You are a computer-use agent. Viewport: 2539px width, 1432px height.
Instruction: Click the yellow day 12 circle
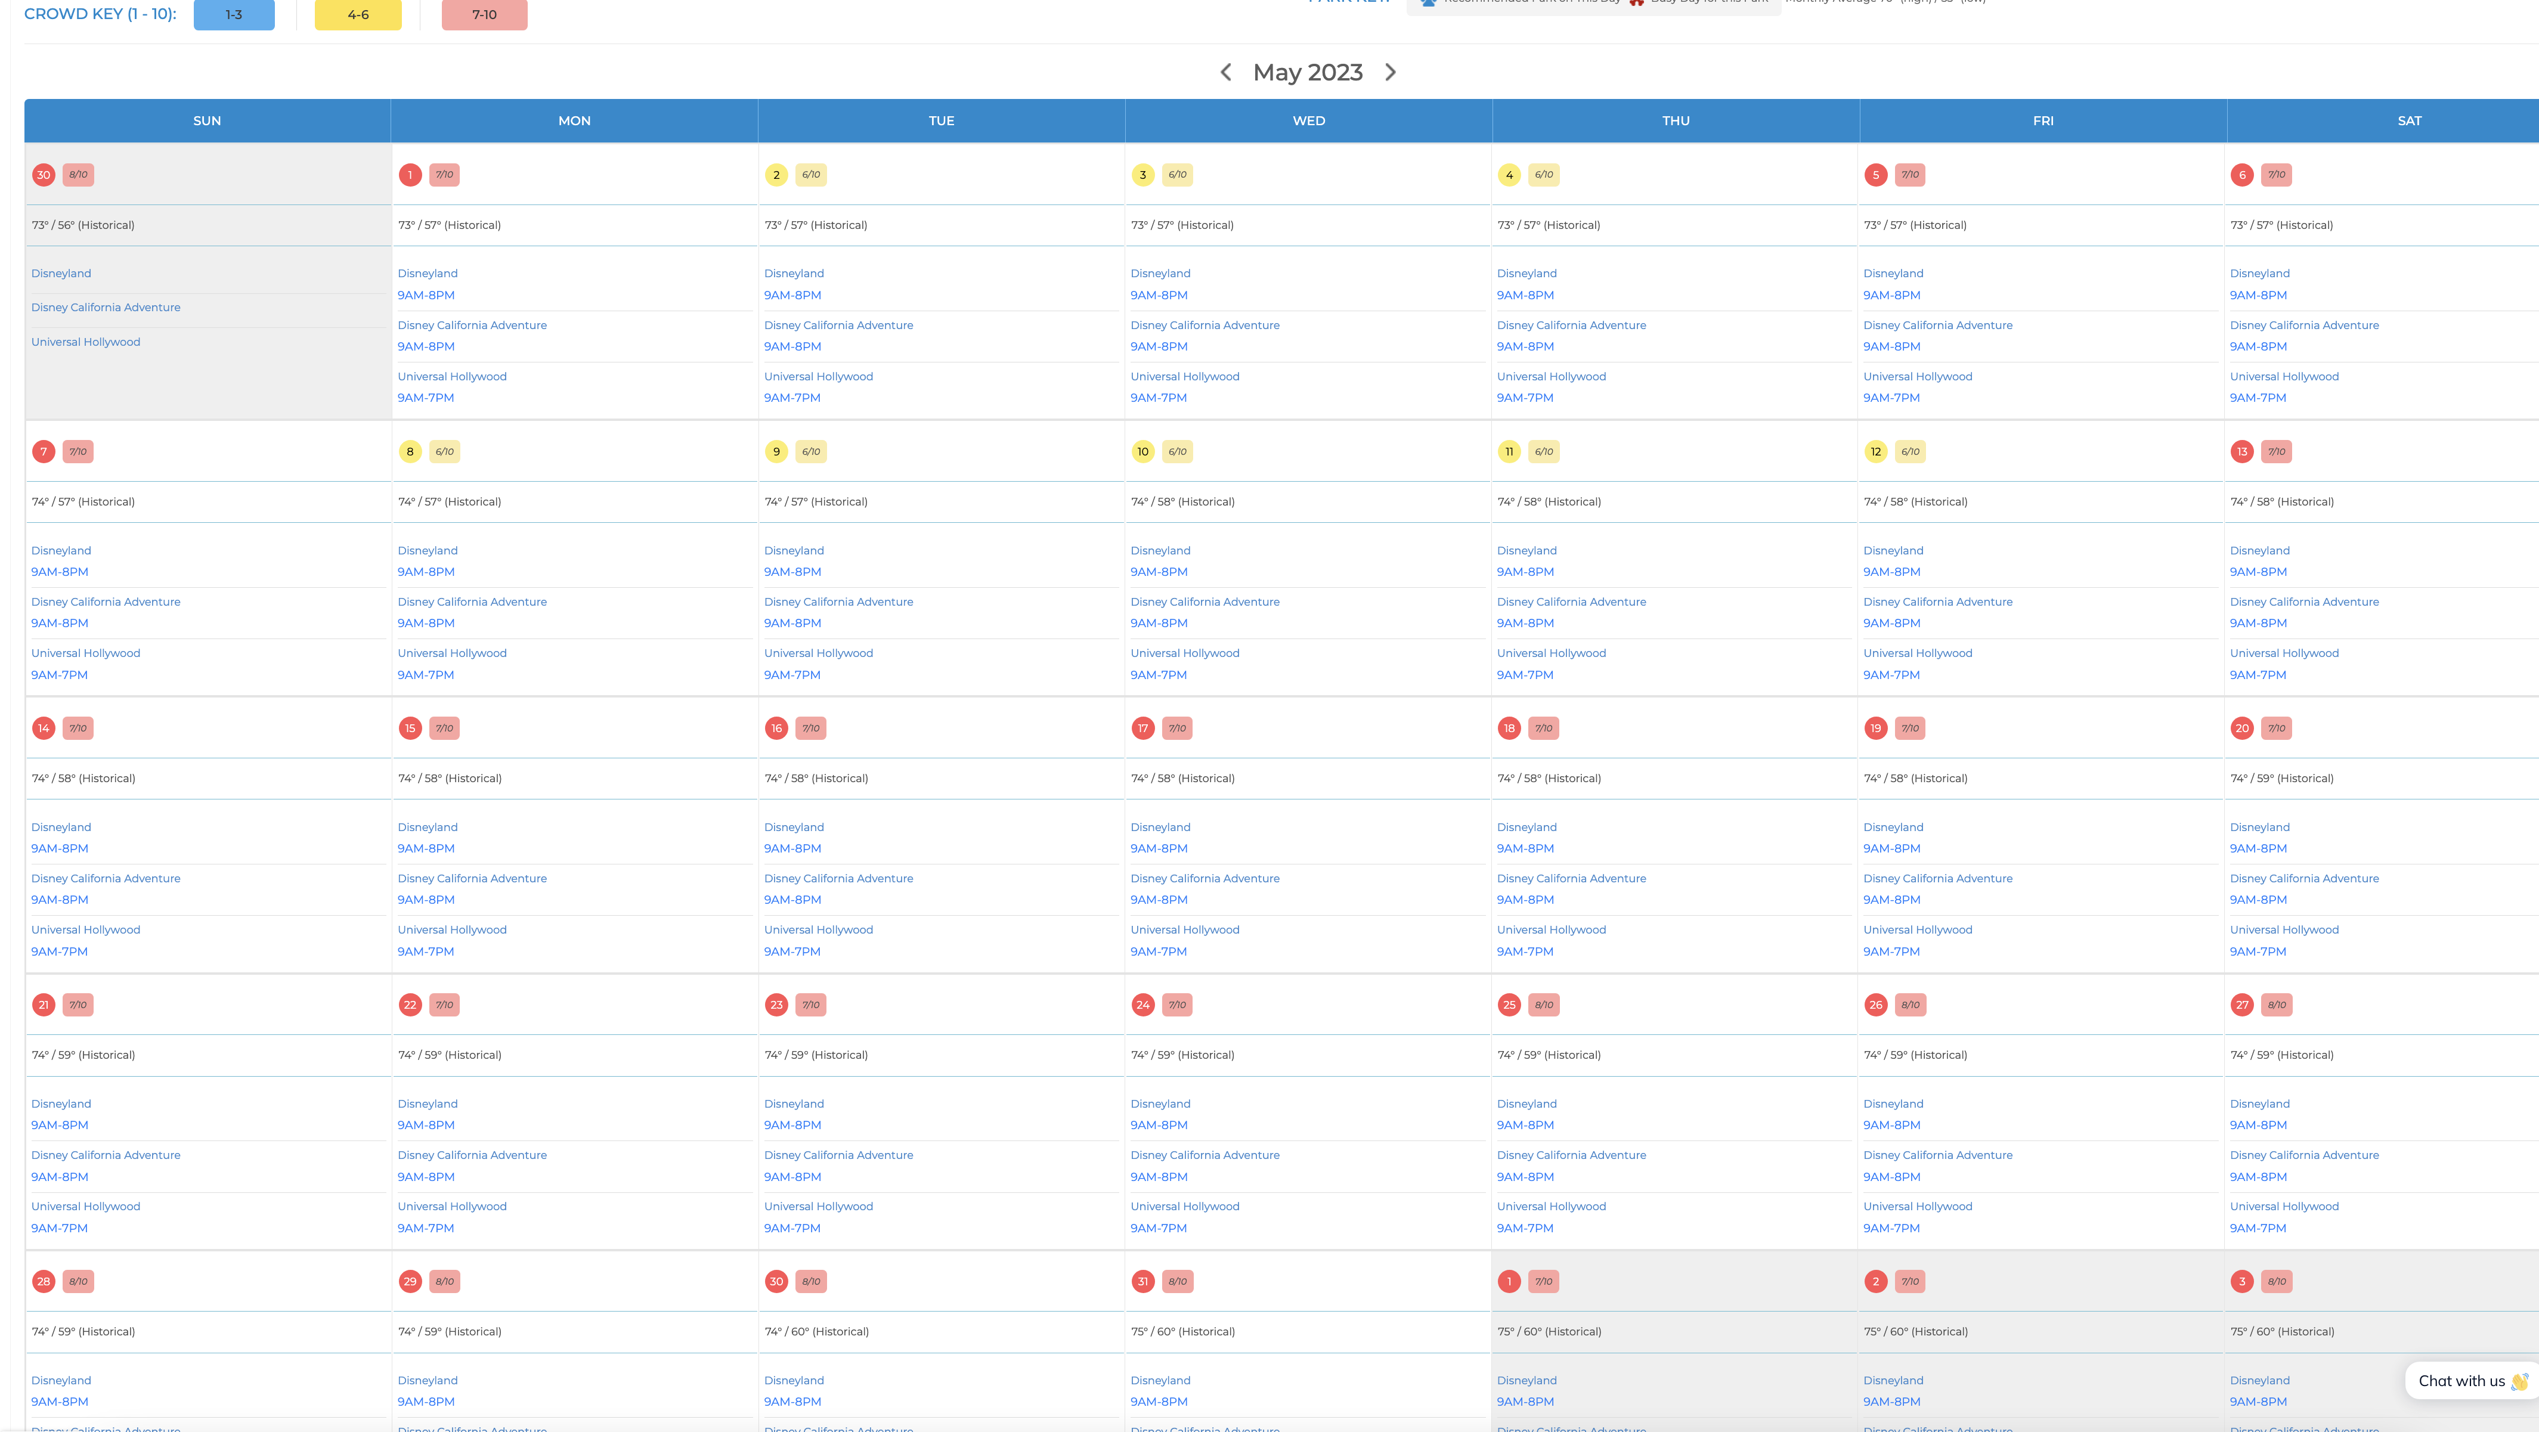[1876, 451]
